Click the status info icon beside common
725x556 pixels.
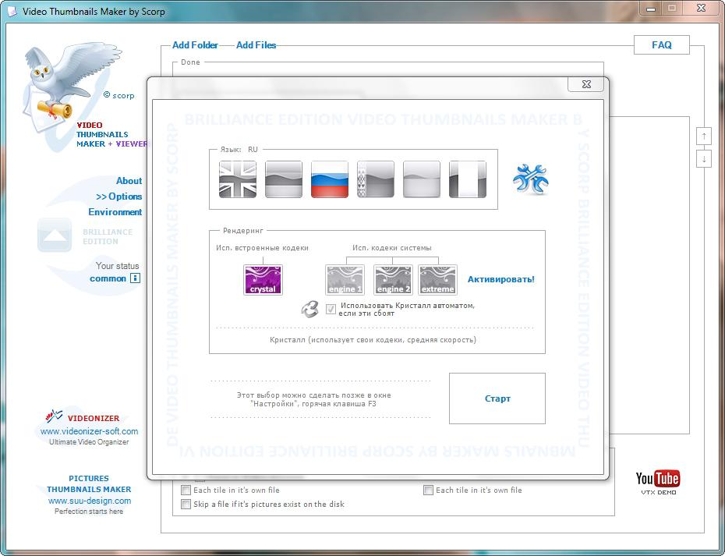click(x=135, y=278)
